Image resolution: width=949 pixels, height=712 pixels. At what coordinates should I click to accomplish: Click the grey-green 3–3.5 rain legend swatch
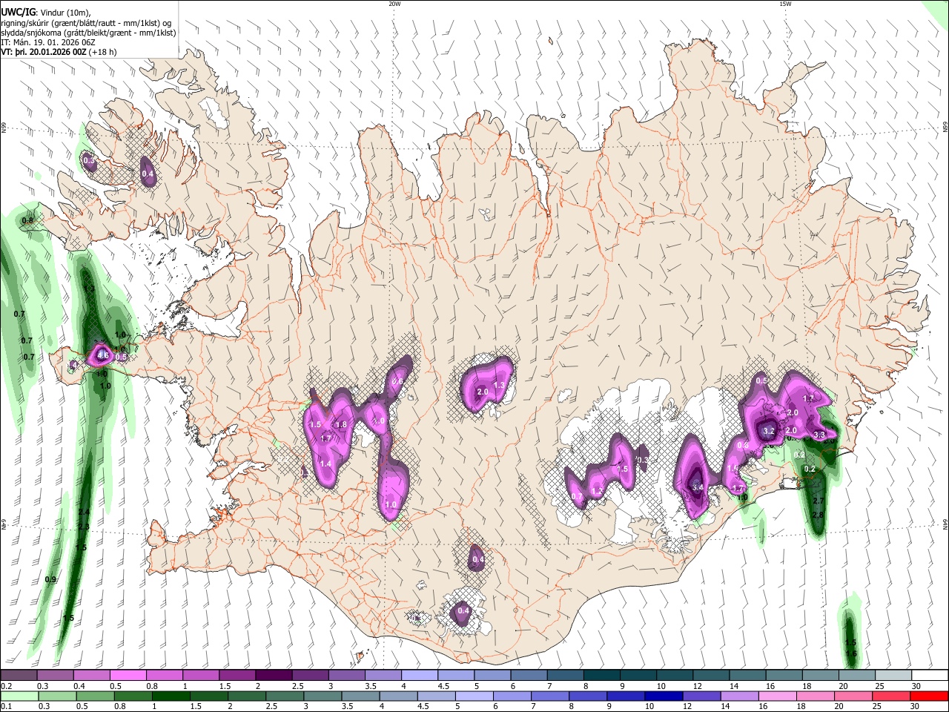[323, 696]
